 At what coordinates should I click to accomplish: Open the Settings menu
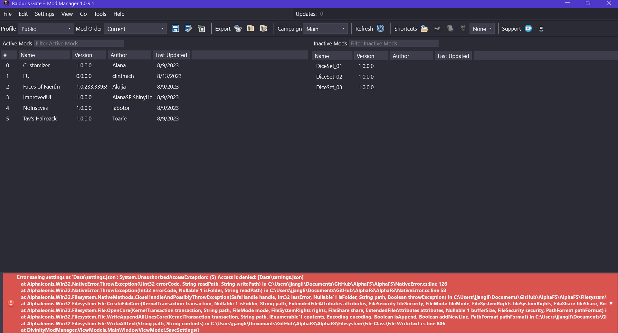point(44,14)
